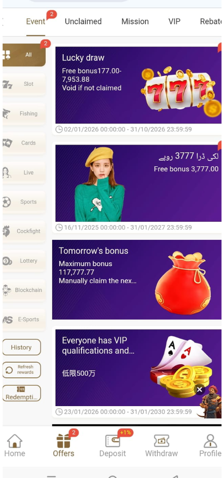Click the History button
This screenshot has height=478, width=224.
point(21,347)
